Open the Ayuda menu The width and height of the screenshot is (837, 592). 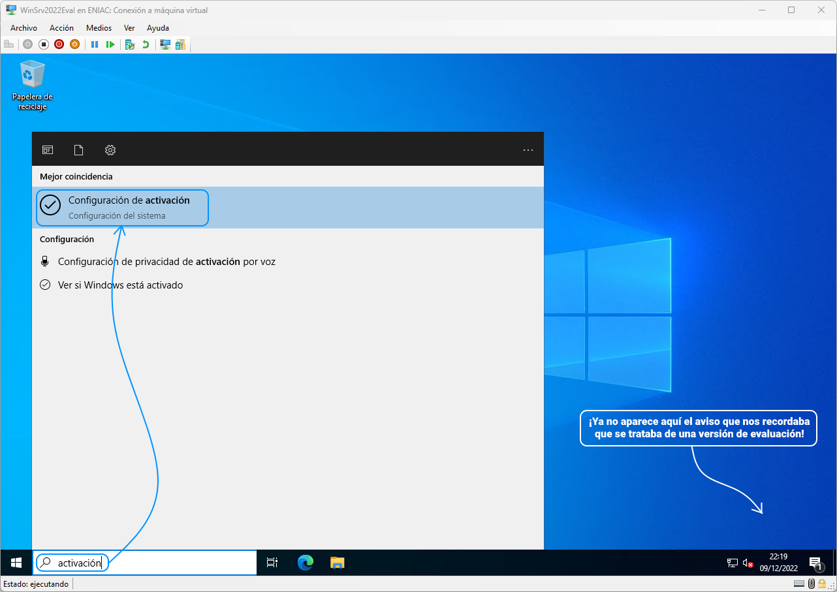click(158, 28)
